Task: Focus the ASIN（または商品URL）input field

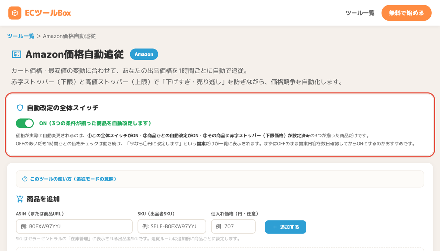Action: [x=74, y=227]
